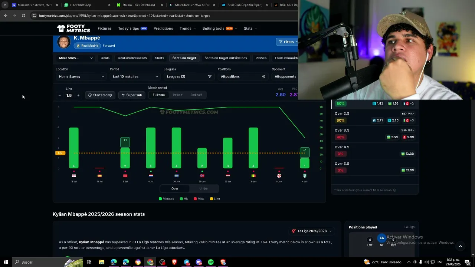Open Google Chrome in the taskbar
Screen dimensions: 475x267
150,262
